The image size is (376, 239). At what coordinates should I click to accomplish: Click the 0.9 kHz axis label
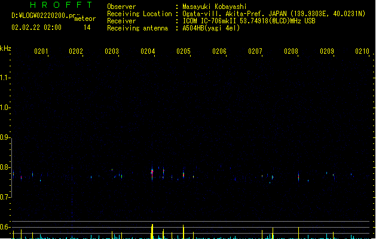[5, 137]
